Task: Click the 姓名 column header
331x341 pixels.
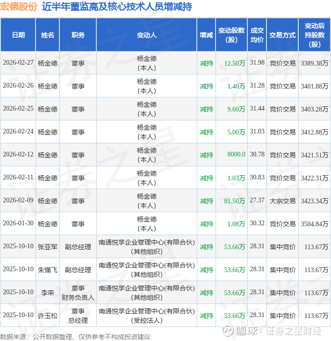Action: tap(48, 35)
